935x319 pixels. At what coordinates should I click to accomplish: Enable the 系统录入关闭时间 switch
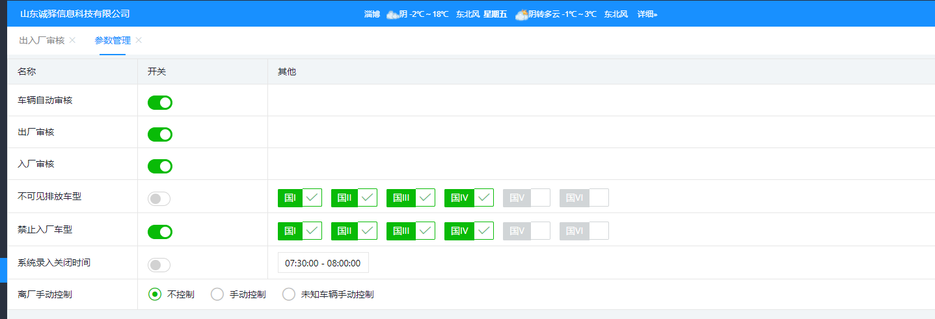click(159, 265)
